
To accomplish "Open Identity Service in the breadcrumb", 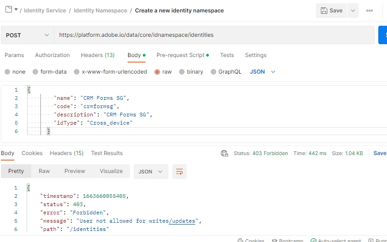I will tap(45, 10).
